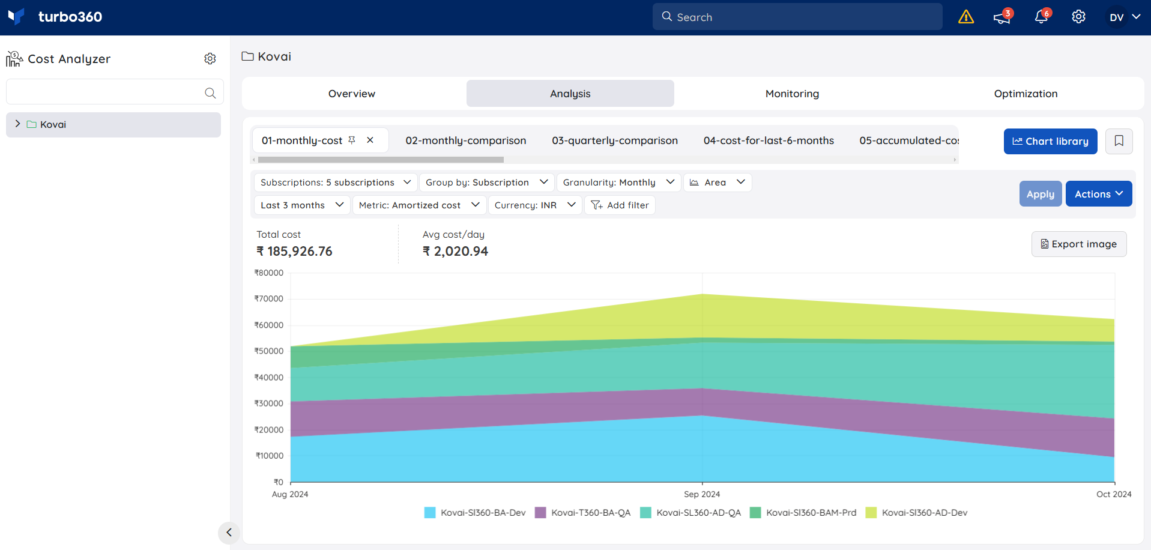Viewport: 1151px width, 550px height.
Task: Click the Apply button
Action: tap(1041, 194)
